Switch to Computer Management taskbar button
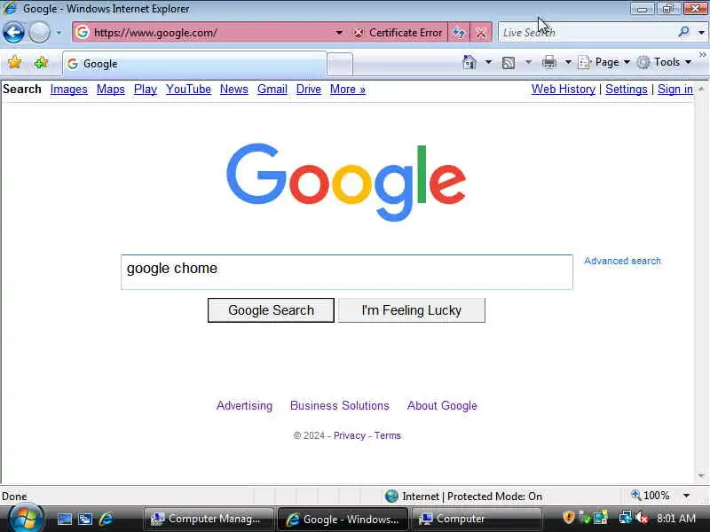 point(209,519)
